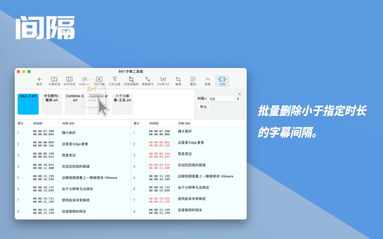383x239 pixels.
Task: Click the left pane 内容 (88) column header
Action: point(68,123)
